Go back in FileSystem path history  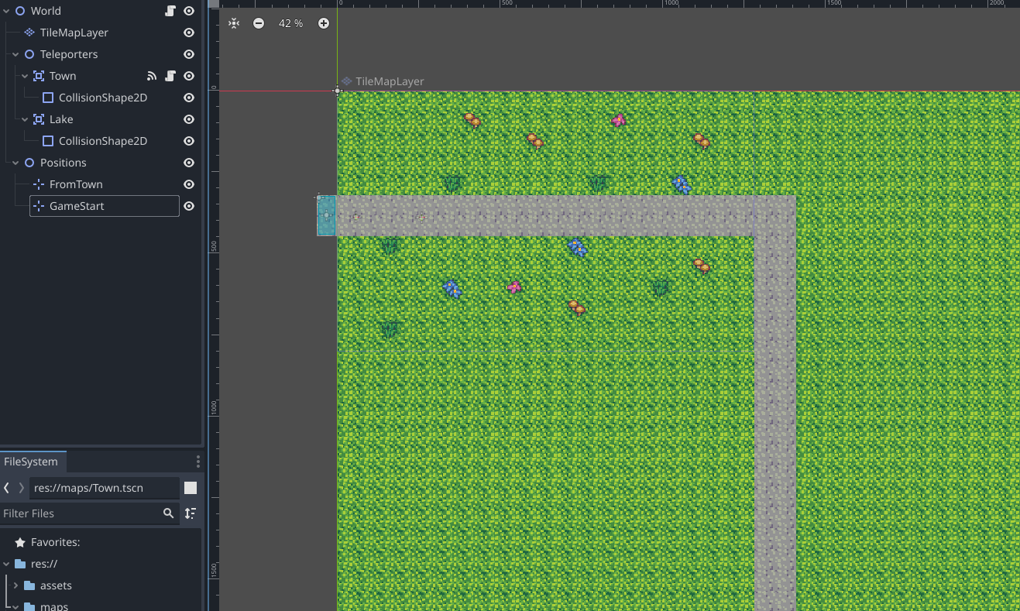7,488
